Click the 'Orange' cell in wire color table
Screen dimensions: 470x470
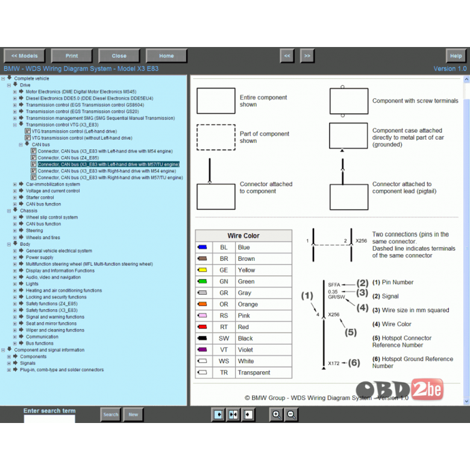click(263, 304)
